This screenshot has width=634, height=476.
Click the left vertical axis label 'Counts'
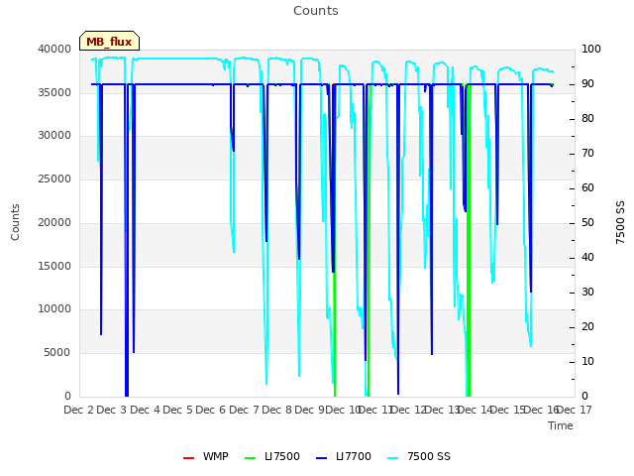(x=15, y=222)
